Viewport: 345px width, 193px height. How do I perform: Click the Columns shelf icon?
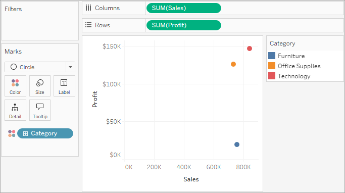tap(88, 8)
